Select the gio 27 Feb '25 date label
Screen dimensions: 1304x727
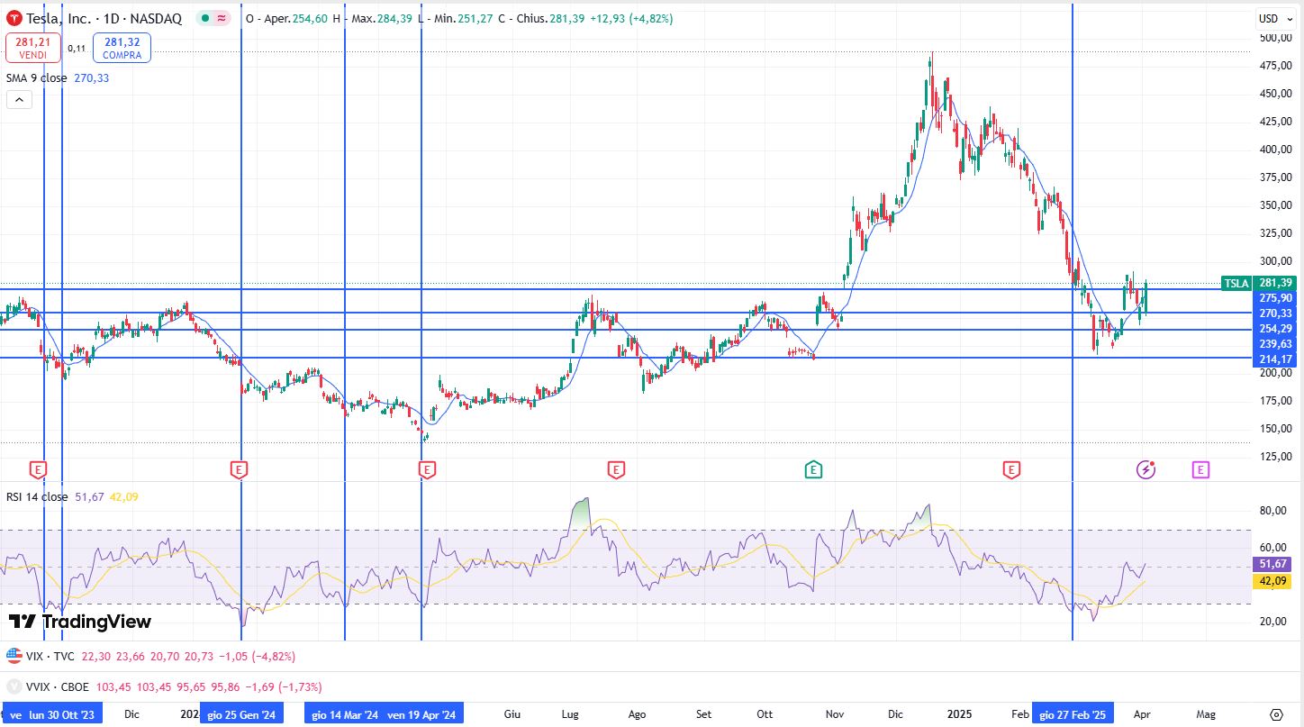point(1073,714)
